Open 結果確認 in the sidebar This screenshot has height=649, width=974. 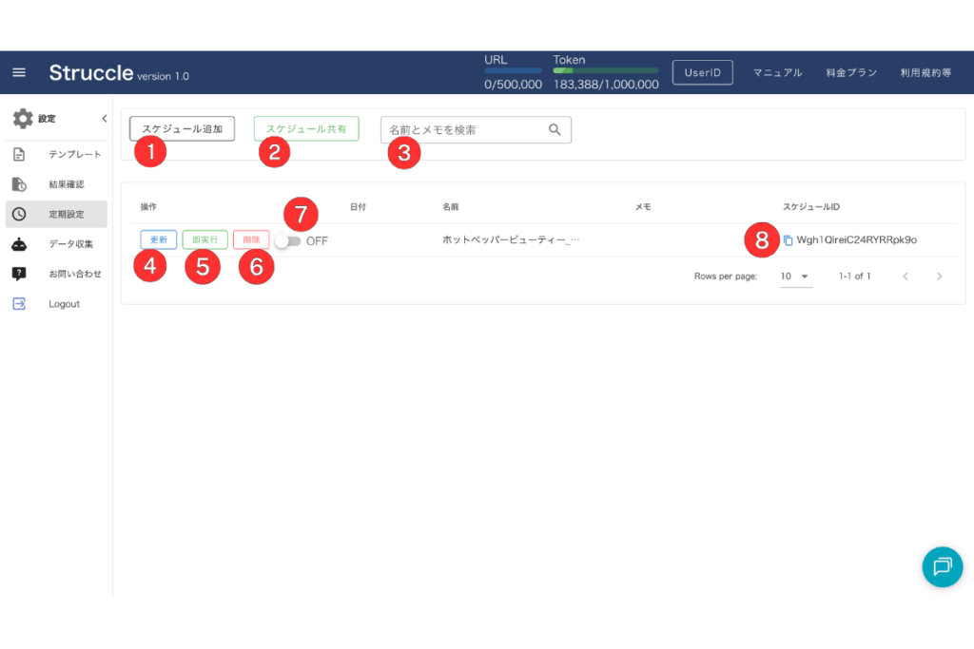(67, 184)
